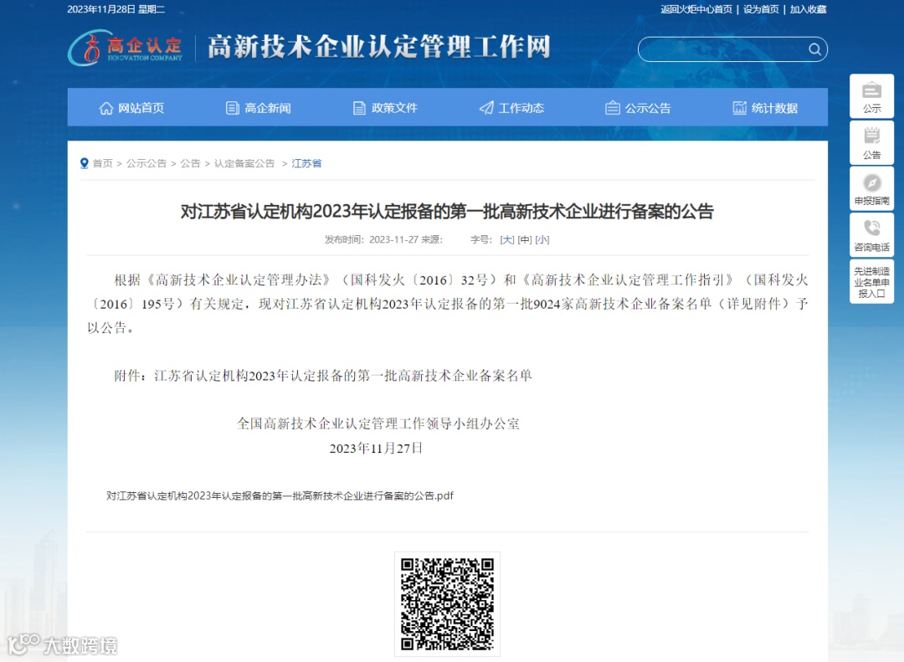This screenshot has height=662, width=904.
Task: Go to 首页 in the breadcrumb
Action: 103,163
